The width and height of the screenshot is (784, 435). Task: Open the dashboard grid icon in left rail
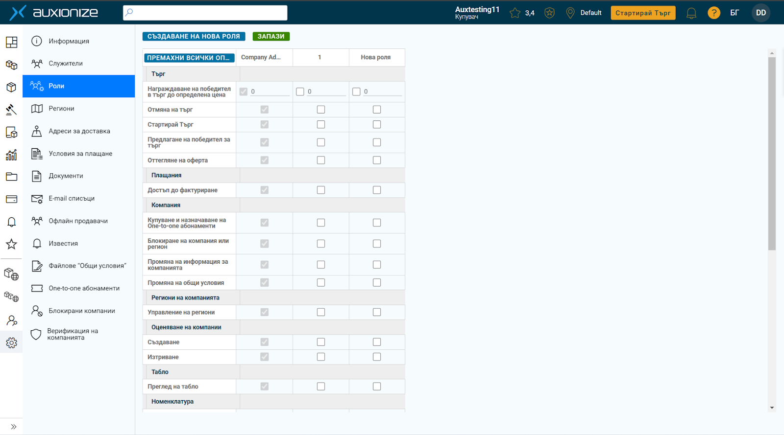[11, 42]
